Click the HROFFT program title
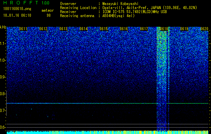Screen dimensions: 211x134 coord(21,3)
